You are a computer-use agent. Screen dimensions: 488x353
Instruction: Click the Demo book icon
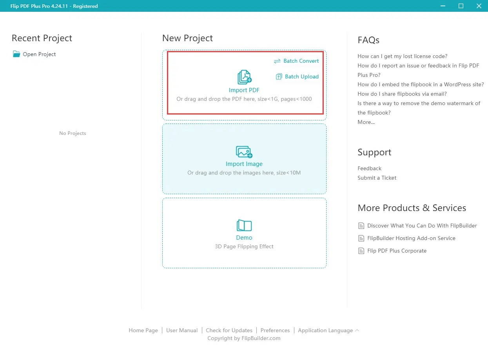point(244,224)
